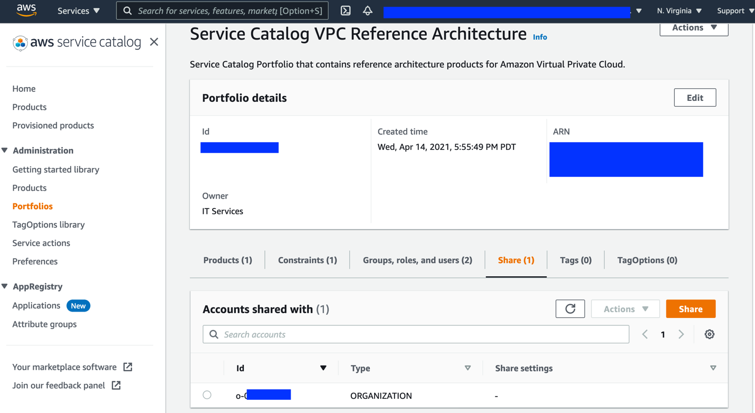
Task: Switch to the Constraints tab
Action: [x=307, y=260]
